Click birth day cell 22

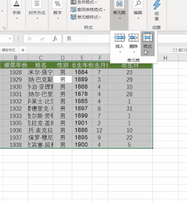point(130,138)
